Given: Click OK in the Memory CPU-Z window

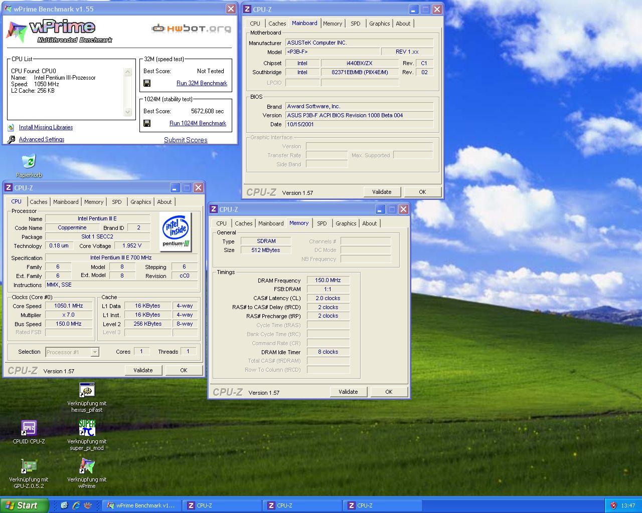Looking at the screenshot, I should [389, 392].
